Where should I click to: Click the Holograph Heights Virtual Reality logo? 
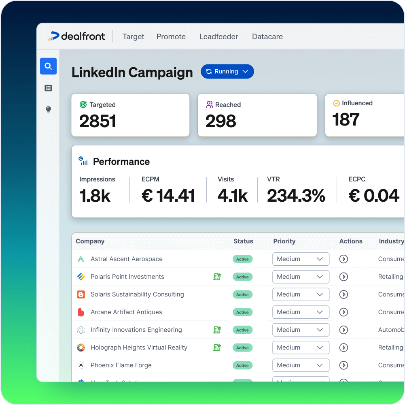point(81,347)
